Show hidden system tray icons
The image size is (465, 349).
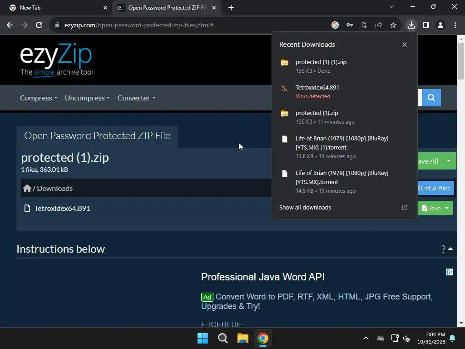tap(366, 338)
